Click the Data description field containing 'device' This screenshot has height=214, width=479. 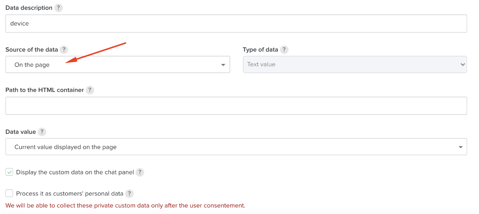[x=236, y=24]
